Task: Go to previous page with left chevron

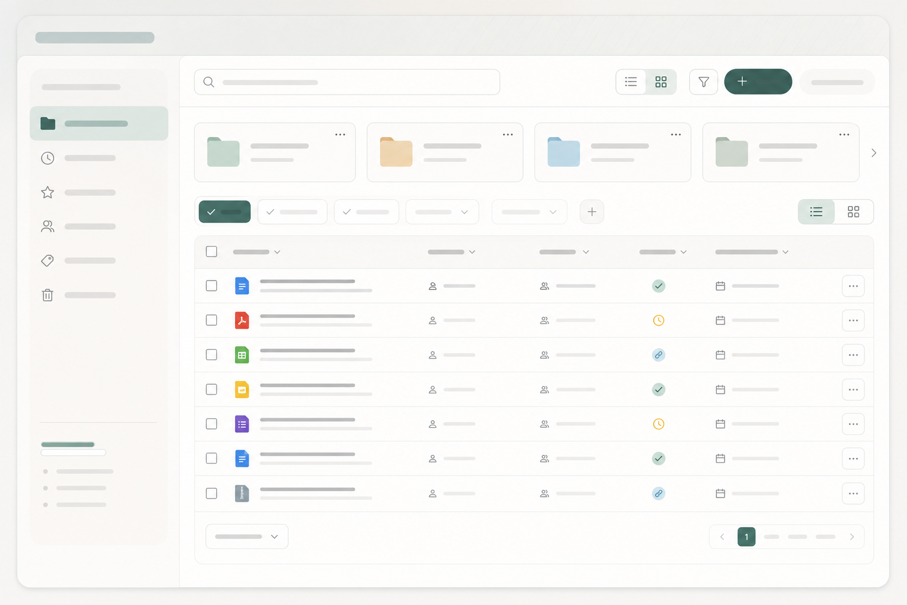Action: pos(722,536)
